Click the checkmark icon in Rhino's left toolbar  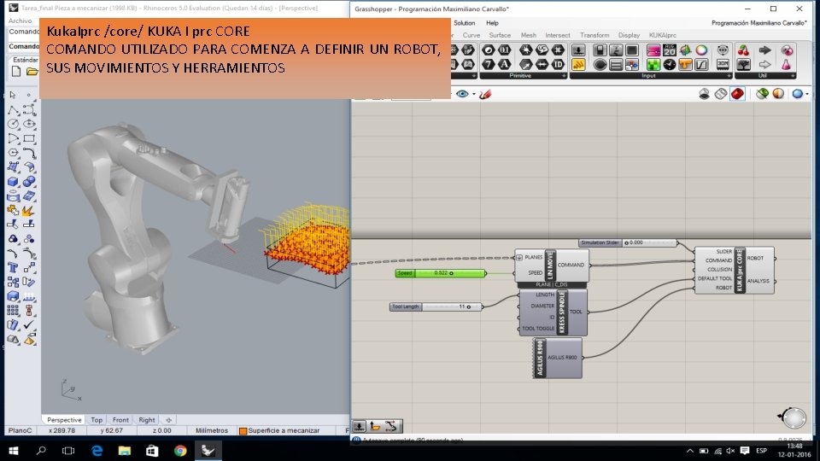pyautogui.click(x=29, y=325)
